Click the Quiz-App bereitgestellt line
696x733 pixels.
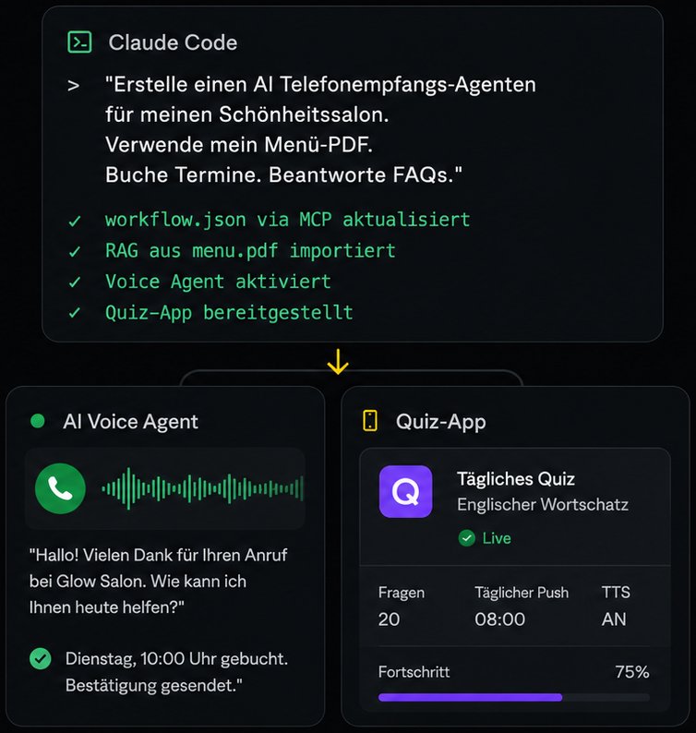[x=229, y=313]
